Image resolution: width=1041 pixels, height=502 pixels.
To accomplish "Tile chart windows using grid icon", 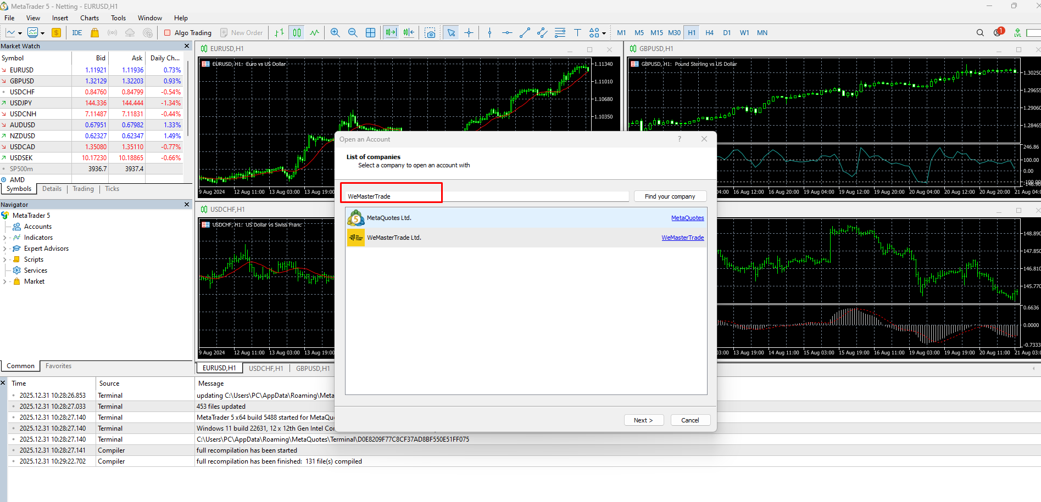I will [371, 33].
